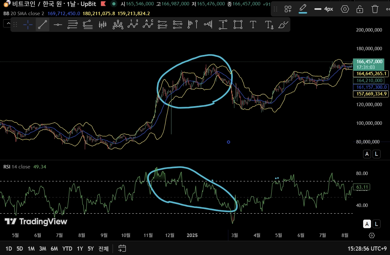Toggle log scale L in RSI pane
390x255 pixels.
click(x=376, y=224)
